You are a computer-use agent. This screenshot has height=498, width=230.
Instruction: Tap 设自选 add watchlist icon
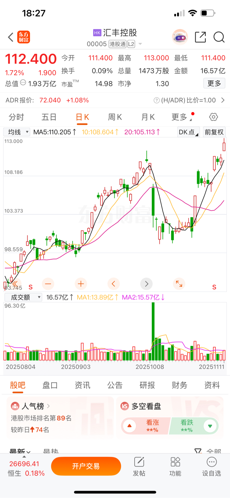(x=212, y=462)
